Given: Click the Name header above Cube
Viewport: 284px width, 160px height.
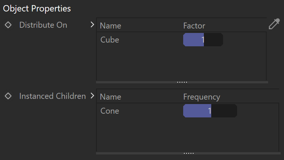Looking at the screenshot, I should click(x=110, y=26).
